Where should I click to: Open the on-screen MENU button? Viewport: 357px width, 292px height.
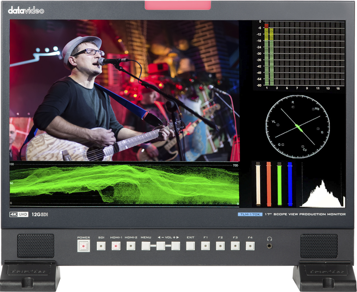coord(146,246)
